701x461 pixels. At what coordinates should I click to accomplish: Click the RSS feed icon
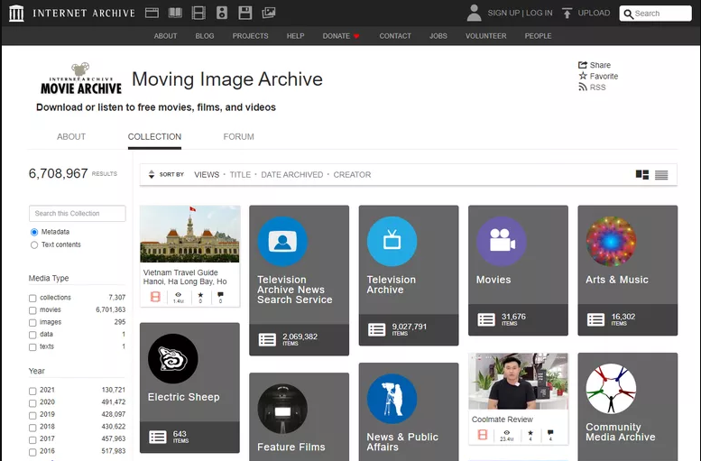(x=583, y=88)
